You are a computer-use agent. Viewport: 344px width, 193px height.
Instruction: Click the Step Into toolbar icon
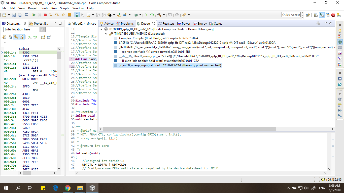51,15
